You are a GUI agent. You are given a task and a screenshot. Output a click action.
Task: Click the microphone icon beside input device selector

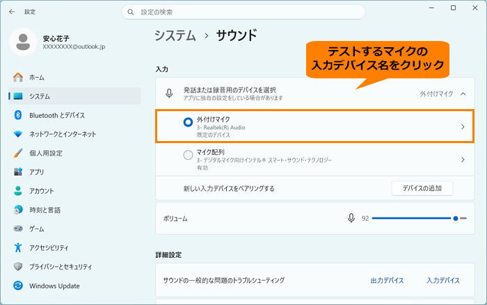pyautogui.click(x=169, y=93)
